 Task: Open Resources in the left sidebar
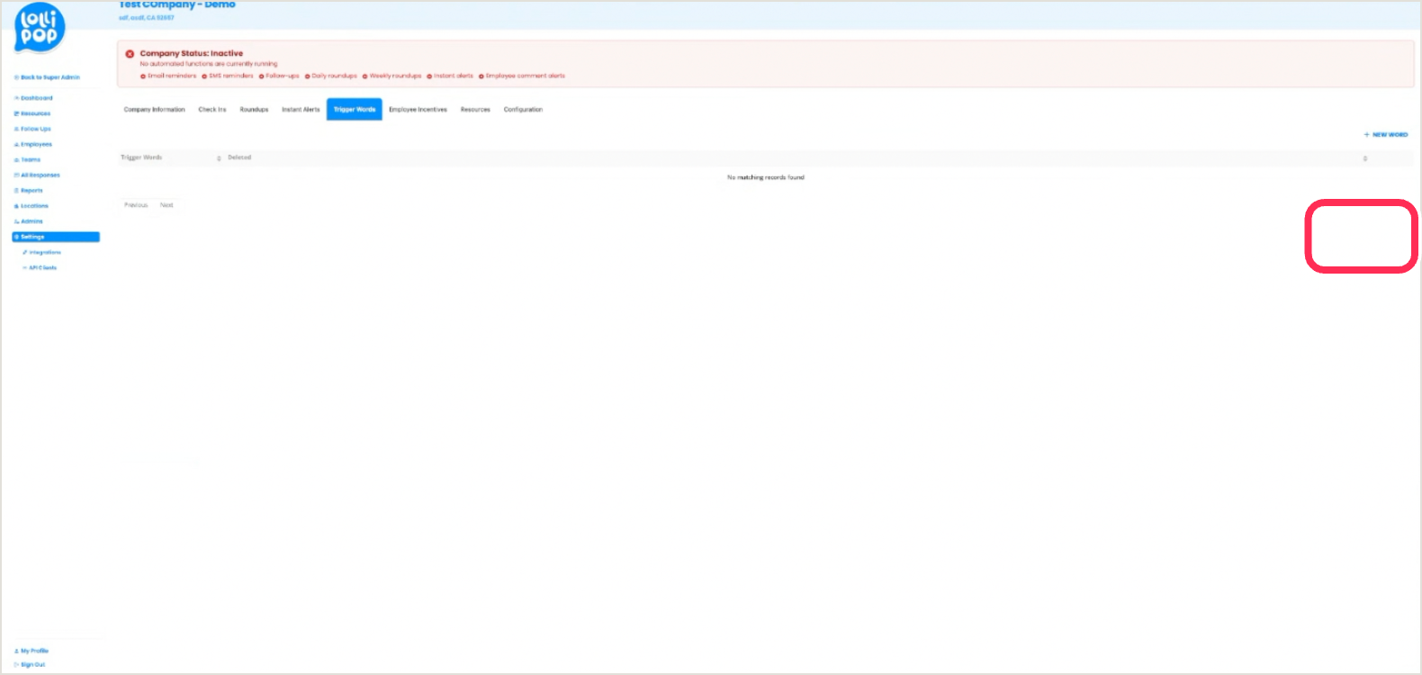(x=32, y=113)
